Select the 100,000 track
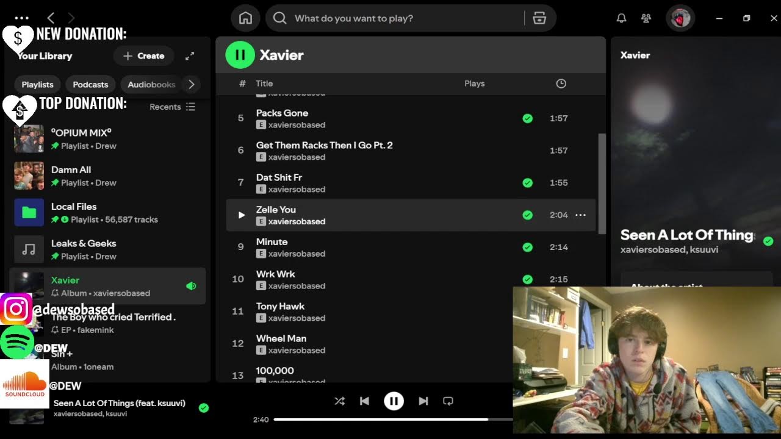Viewport: 781px width, 439px height. tap(275, 371)
